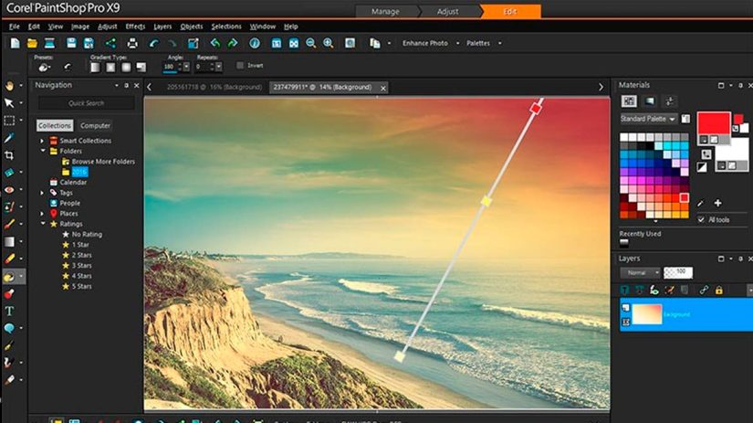
Task: Select the Crop tool
Action: coord(10,155)
